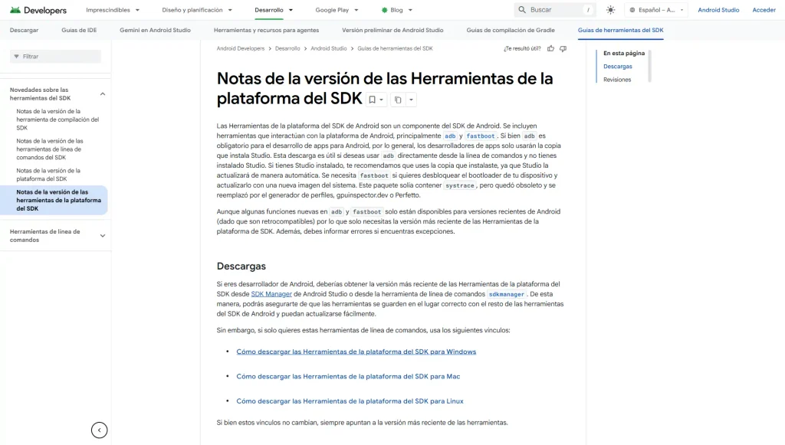Select Guías de herramientas del SDK tab

pyautogui.click(x=620, y=30)
